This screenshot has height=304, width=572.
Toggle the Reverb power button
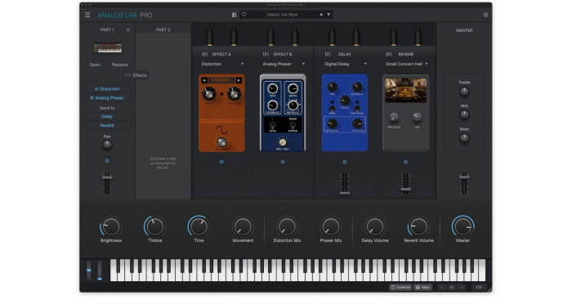coord(405,162)
